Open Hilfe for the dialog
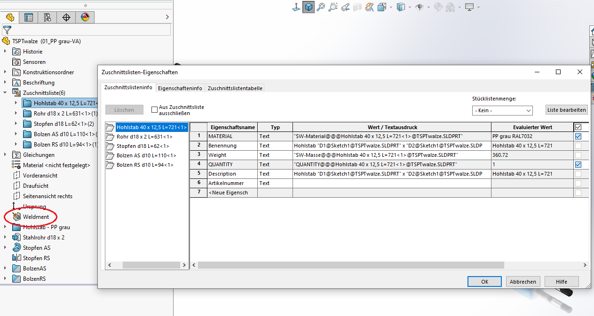594x316 pixels. (x=562, y=282)
